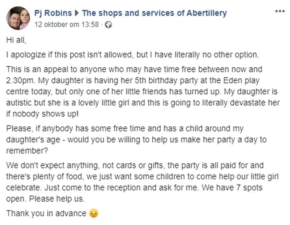Image resolution: width=290 pixels, height=225 pixels.
Task: Click the line if nobody shows up!
Action: point(43,114)
